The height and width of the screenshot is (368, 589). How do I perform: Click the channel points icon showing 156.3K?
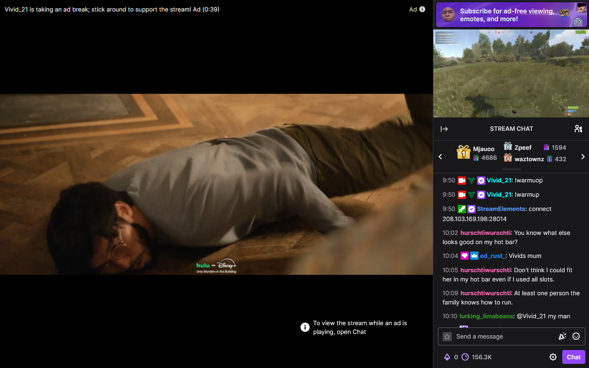[x=465, y=356]
